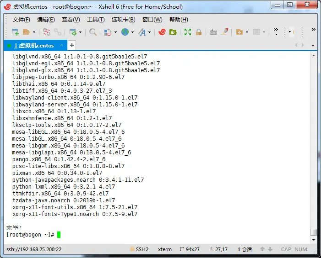Click the keyboard key mapping icon
This screenshot has height=258, width=321.
213,32
